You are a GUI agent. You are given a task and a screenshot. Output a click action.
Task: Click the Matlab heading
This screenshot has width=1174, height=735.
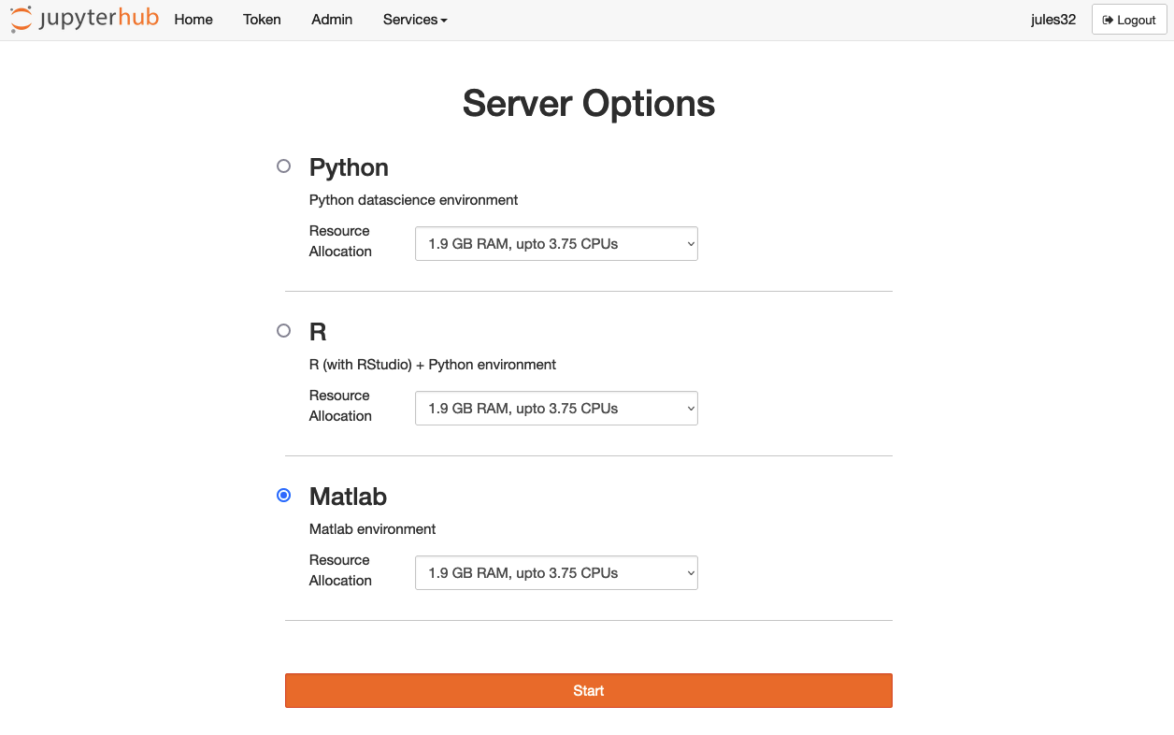coord(348,497)
